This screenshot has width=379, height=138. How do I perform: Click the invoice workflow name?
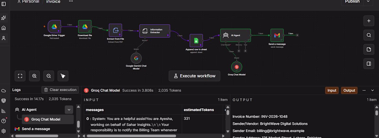[x=53, y=2]
